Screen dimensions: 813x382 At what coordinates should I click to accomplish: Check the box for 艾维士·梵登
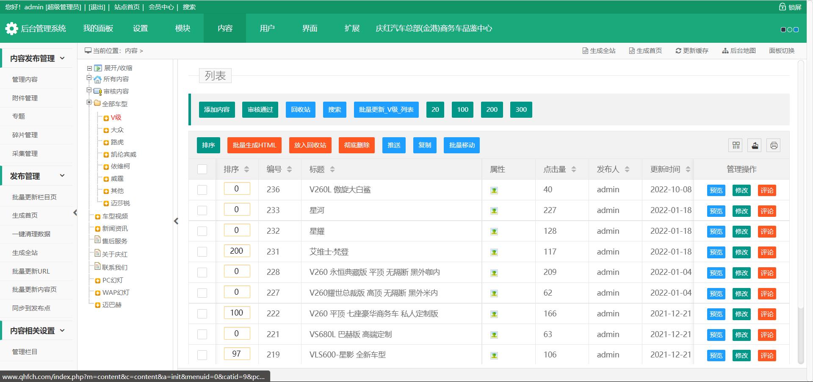pyautogui.click(x=202, y=252)
